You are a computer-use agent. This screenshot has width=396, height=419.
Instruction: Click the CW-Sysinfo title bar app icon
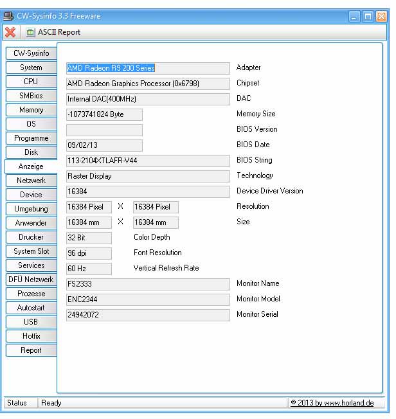pyautogui.click(x=8, y=16)
